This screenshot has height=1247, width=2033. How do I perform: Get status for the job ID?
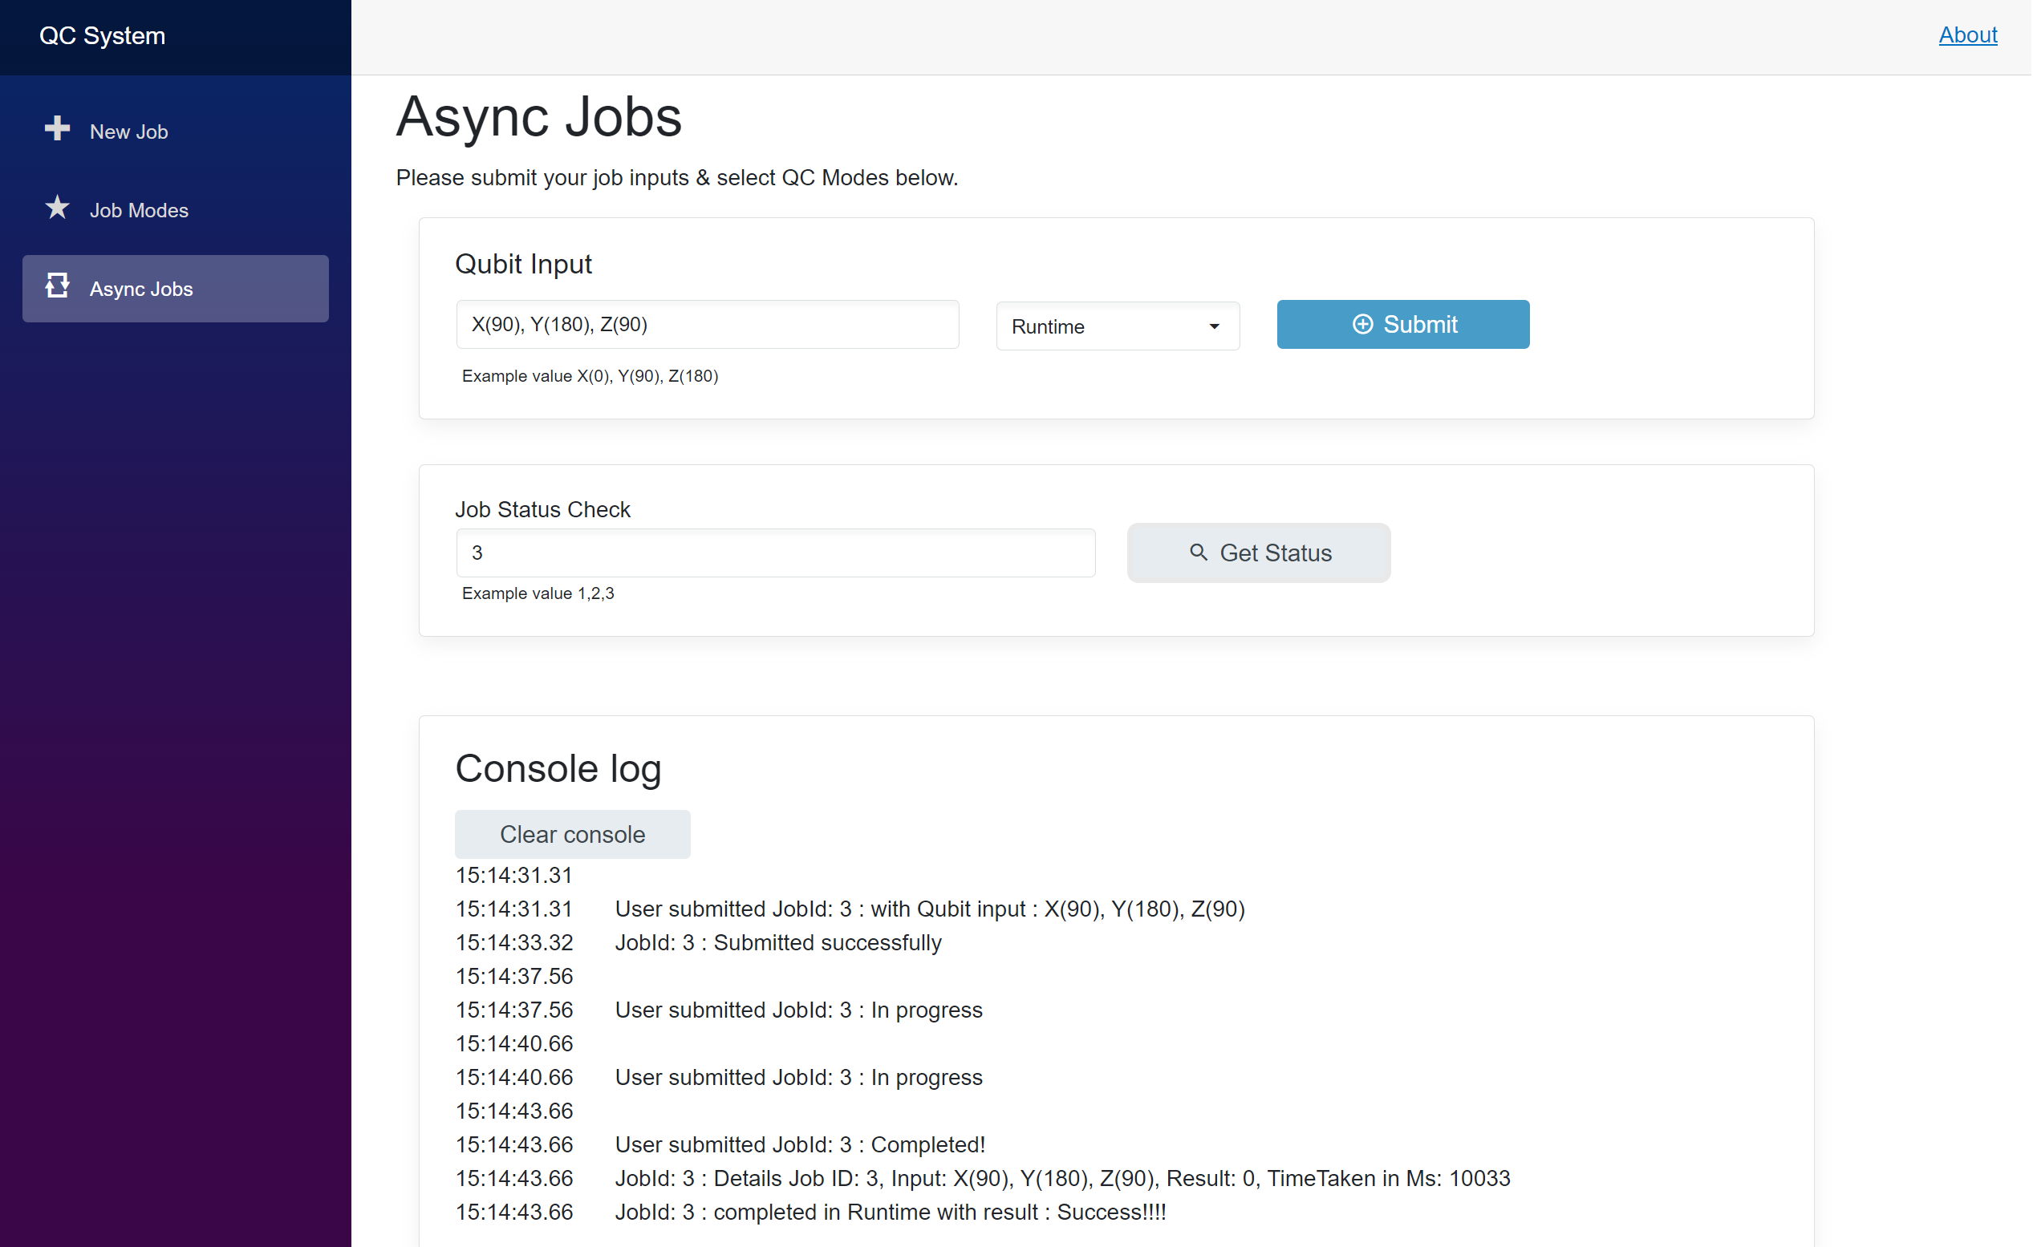pyautogui.click(x=1259, y=553)
